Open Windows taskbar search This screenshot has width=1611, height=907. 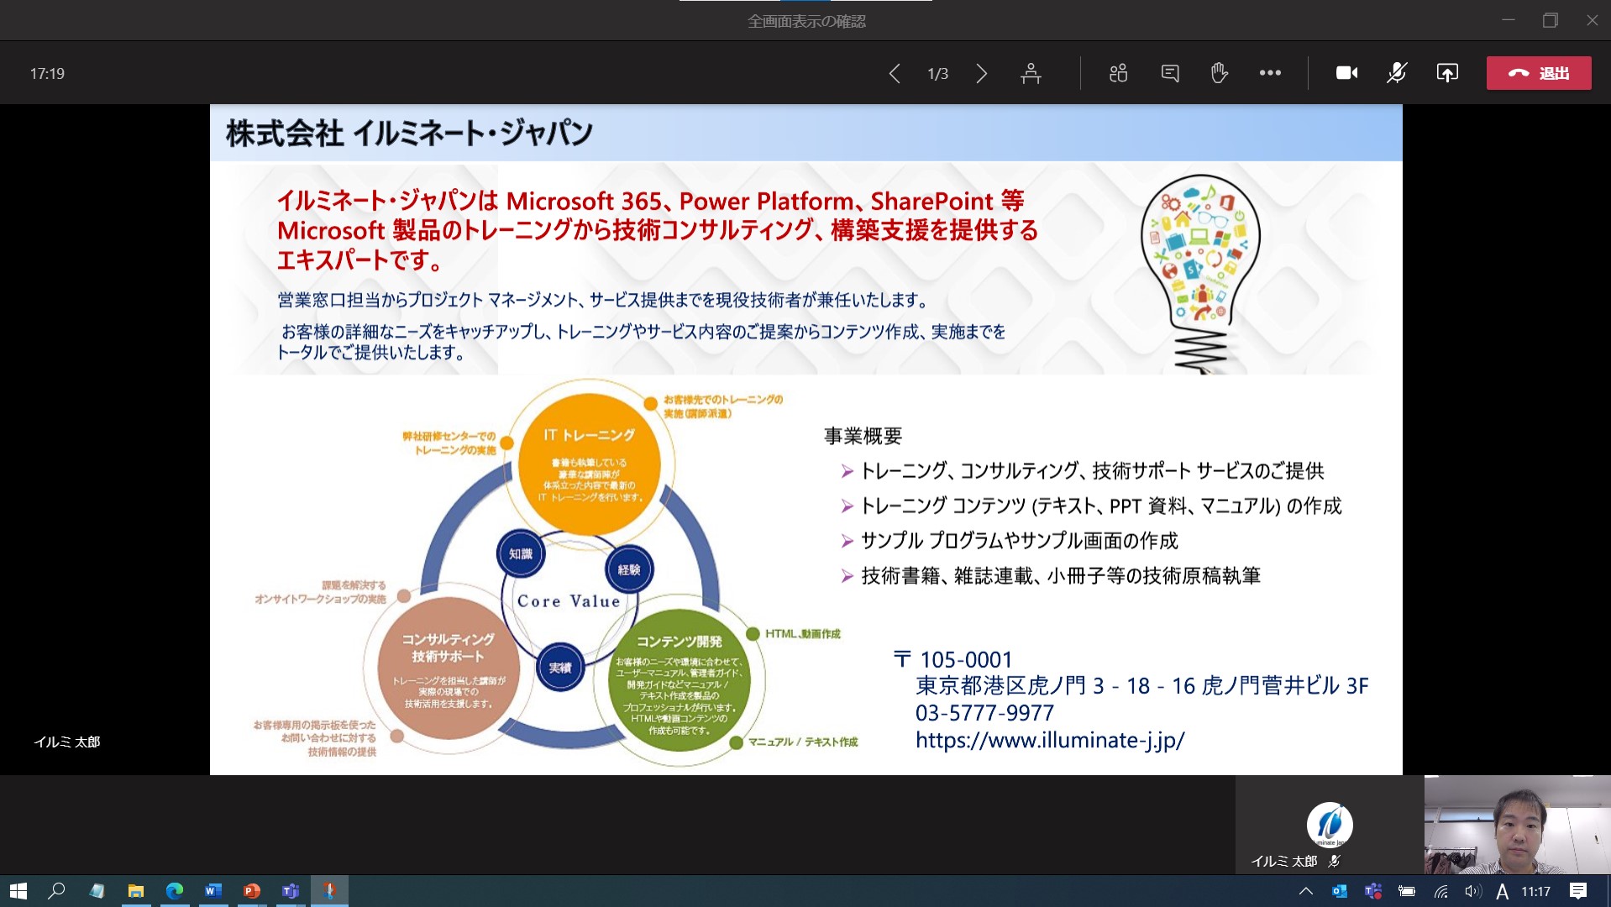click(56, 891)
